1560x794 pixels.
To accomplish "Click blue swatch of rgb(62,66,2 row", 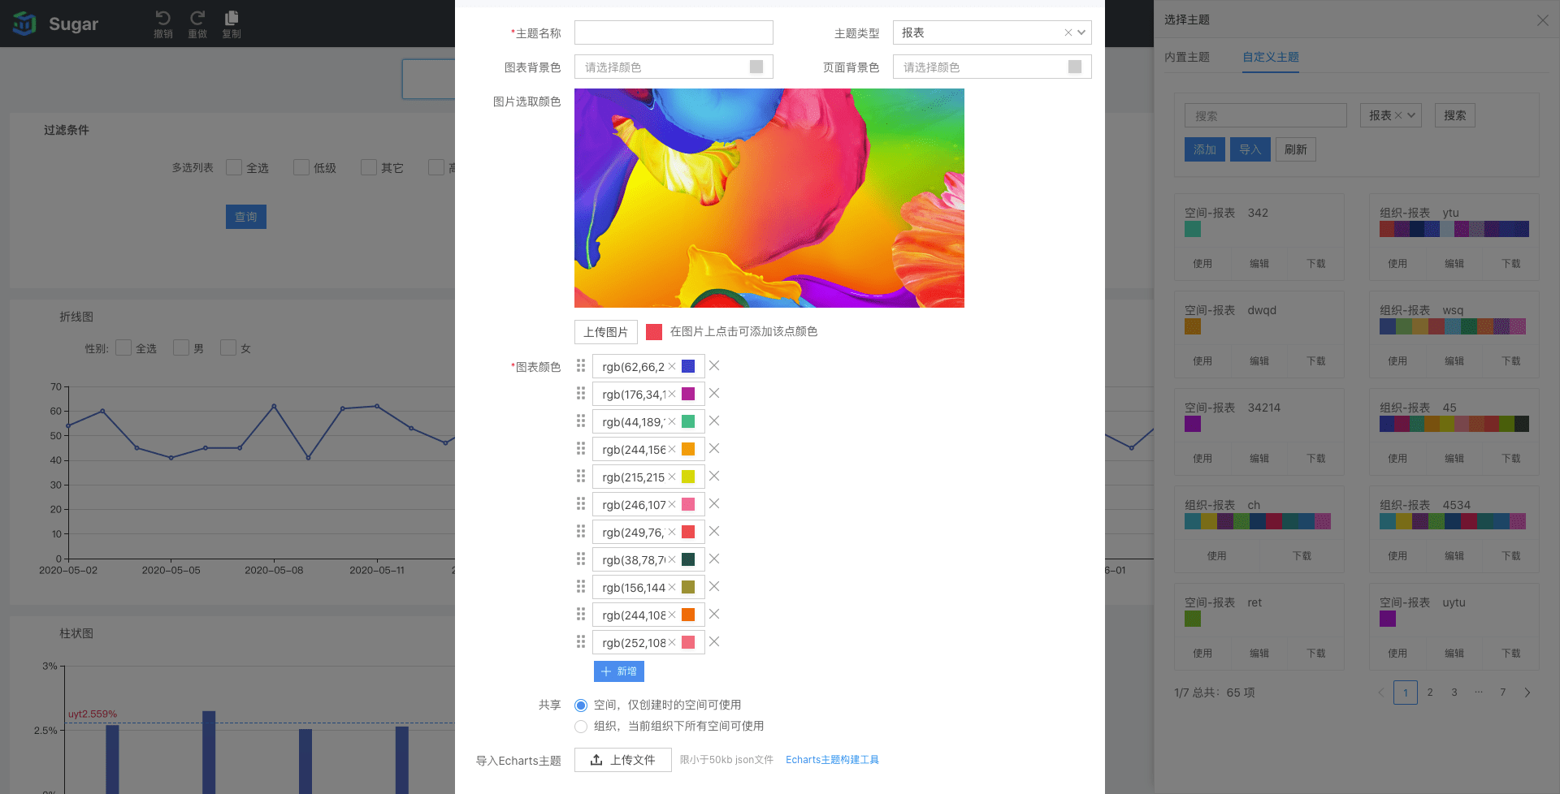I will pyautogui.click(x=688, y=366).
